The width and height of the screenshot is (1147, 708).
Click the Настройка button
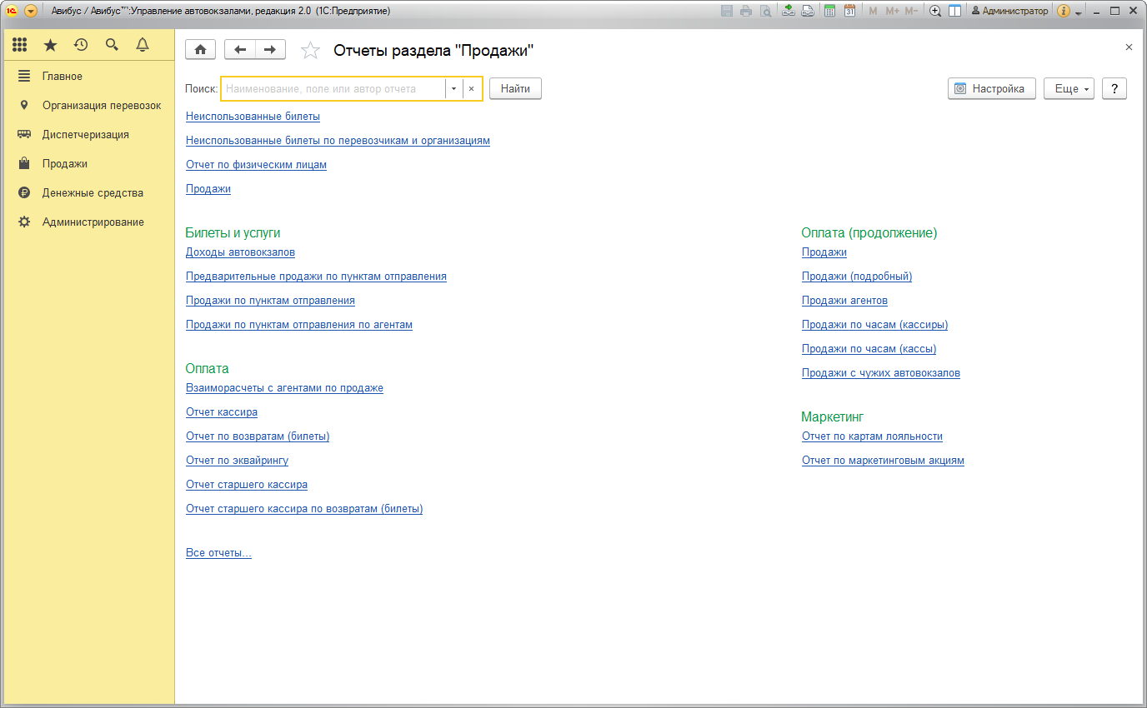(991, 89)
